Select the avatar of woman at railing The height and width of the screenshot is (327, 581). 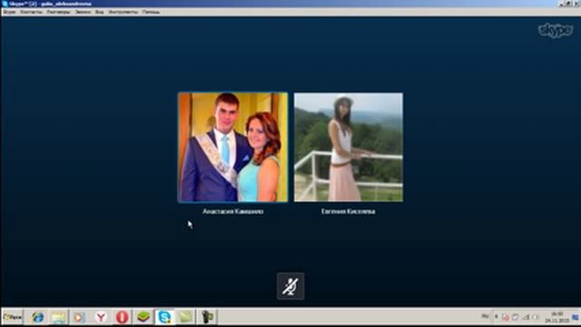(x=349, y=147)
